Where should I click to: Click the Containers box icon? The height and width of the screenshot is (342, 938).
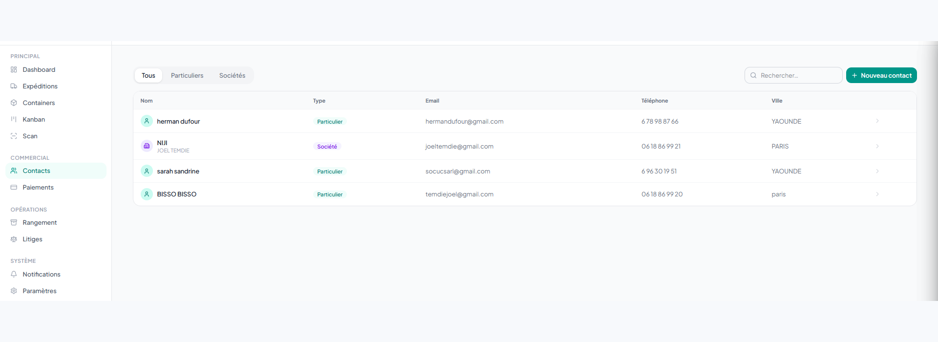point(14,103)
